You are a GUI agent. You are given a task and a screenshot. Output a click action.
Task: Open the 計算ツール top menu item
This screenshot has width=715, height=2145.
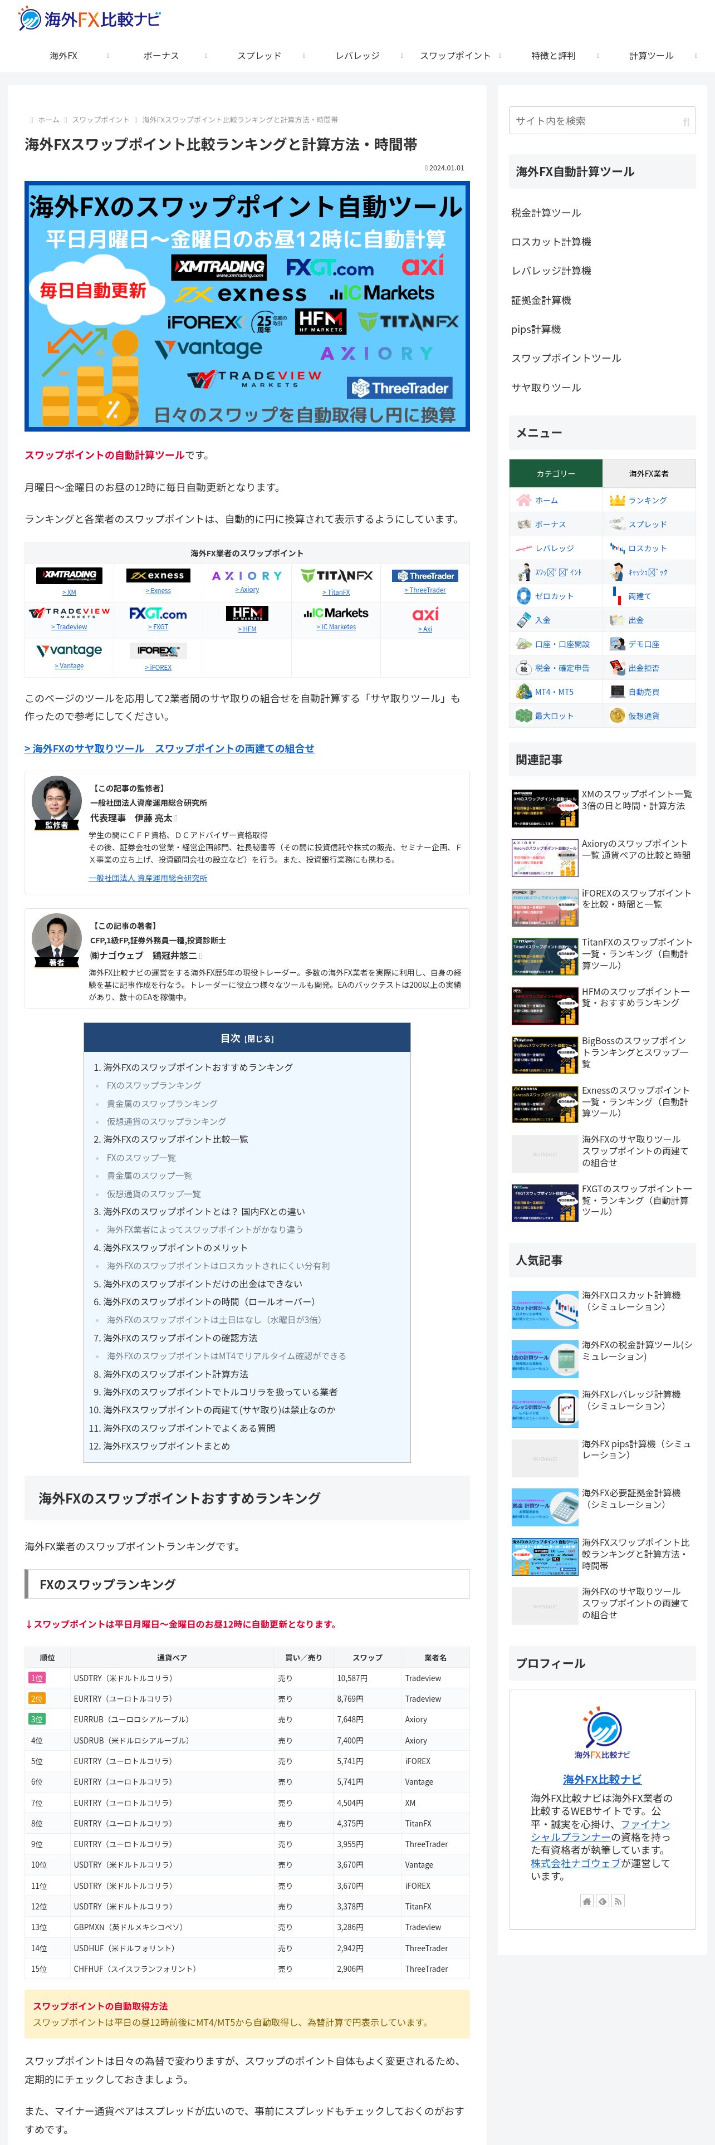(x=652, y=56)
